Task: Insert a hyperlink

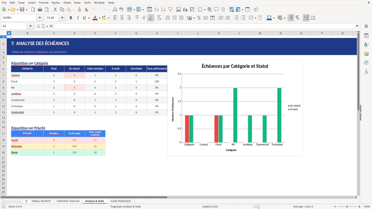Action: [x=210, y=9]
